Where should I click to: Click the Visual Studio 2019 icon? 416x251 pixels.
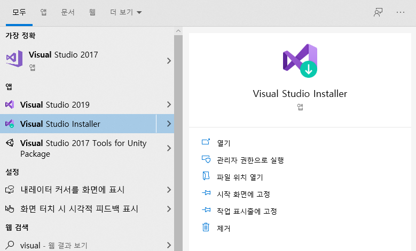10,104
